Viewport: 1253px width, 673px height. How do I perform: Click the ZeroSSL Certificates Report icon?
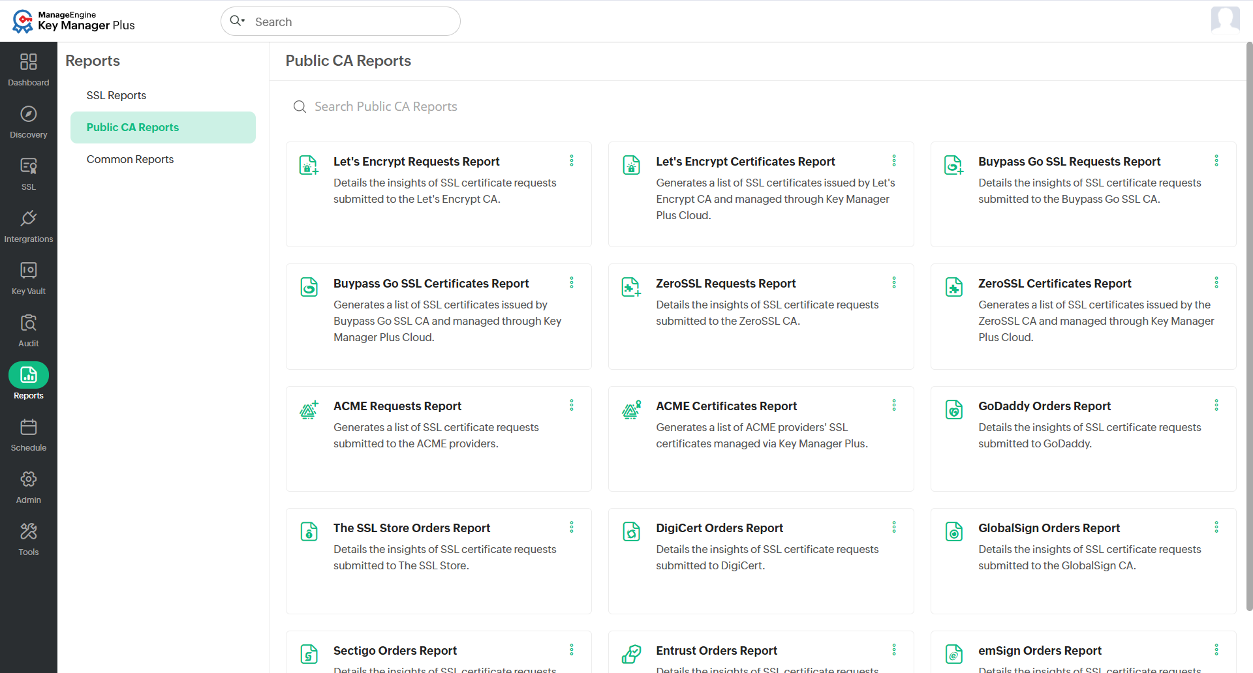953,287
